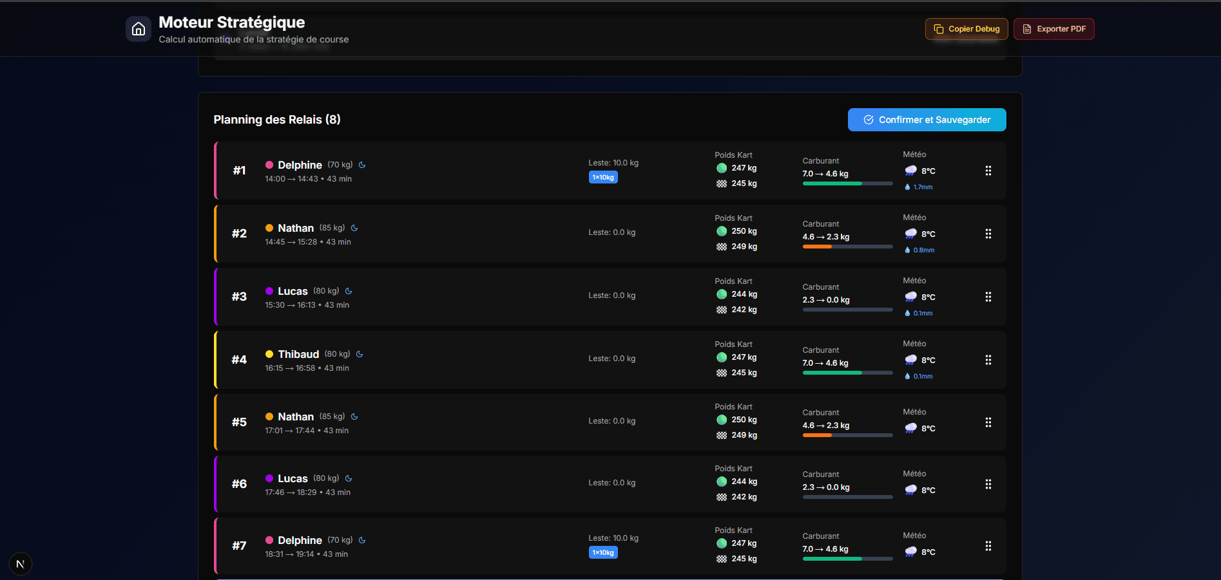Click the rain cloud icon in relay #1 Météo
1221x580 pixels.
click(x=910, y=169)
